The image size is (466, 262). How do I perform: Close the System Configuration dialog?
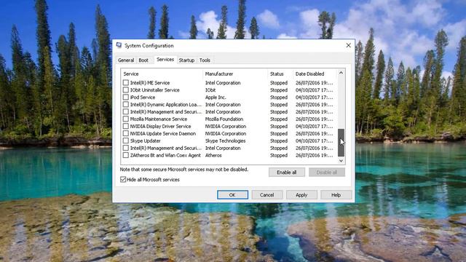pos(348,45)
